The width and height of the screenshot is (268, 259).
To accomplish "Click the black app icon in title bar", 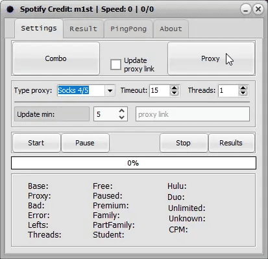I will tap(10, 9).
